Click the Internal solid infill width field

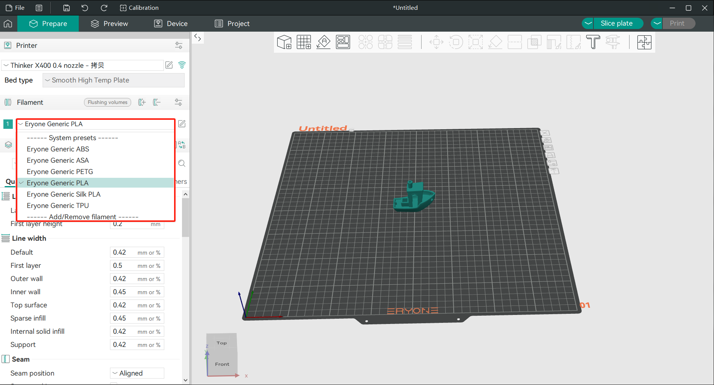137,332
